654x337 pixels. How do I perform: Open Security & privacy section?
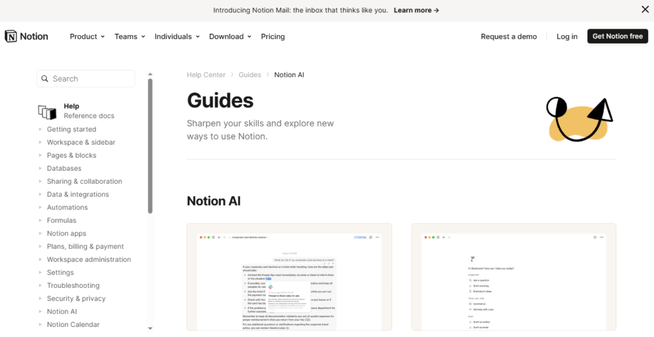coord(76,298)
